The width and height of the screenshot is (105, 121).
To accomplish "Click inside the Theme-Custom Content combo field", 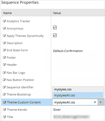I will pos(73,102).
